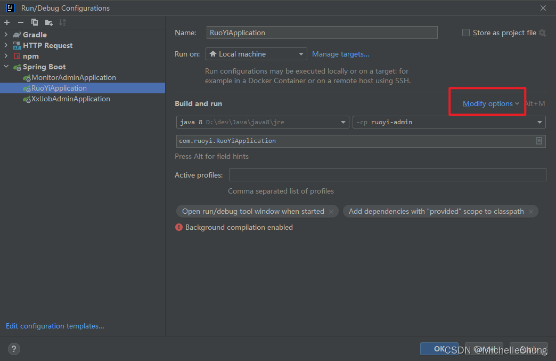Collapse the Spring Boot tree node
The width and height of the screenshot is (556, 361).
(6, 66)
